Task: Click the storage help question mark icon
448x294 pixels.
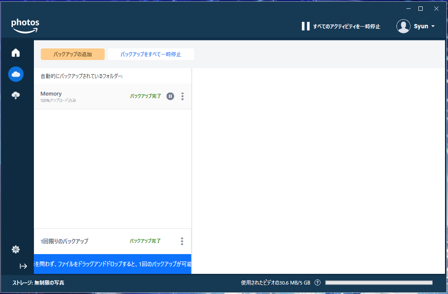Action: point(318,282)
